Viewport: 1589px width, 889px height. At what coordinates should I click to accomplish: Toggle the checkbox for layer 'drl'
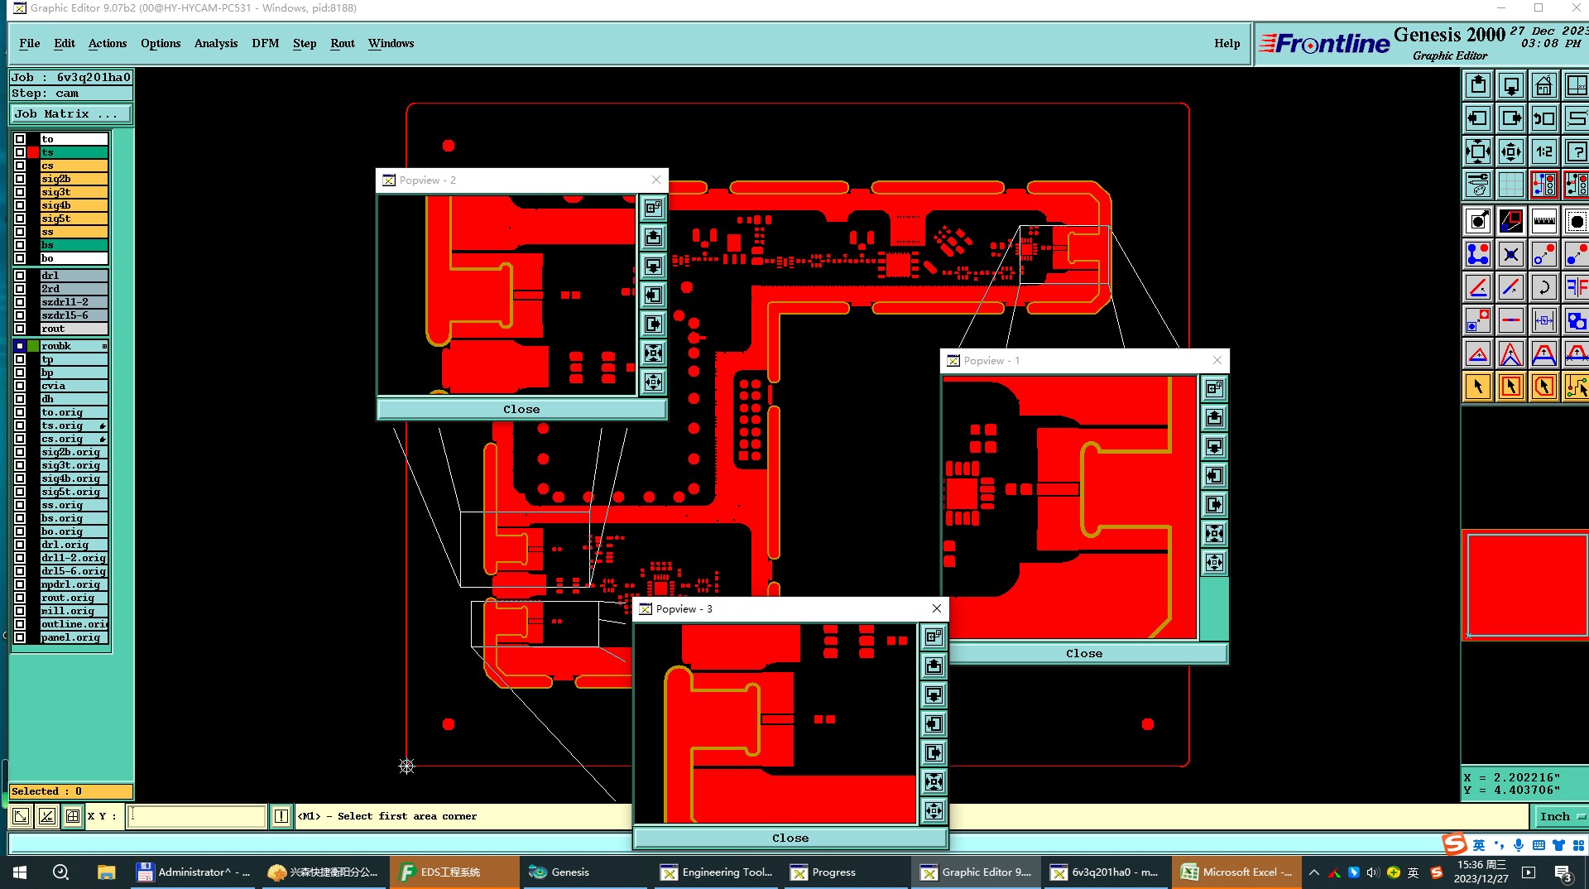(x=20, y=276)
